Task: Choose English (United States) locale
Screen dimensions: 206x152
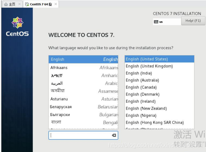Action: (159, 59)
